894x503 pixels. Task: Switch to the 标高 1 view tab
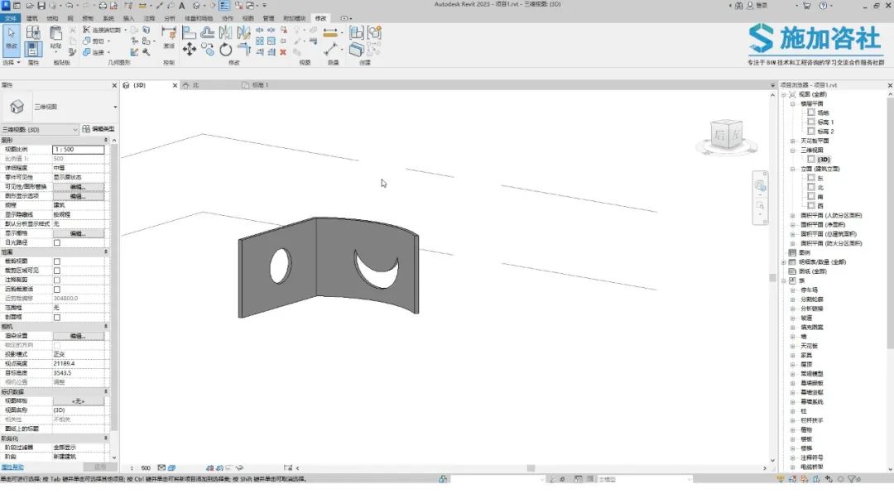pos(260,85)
